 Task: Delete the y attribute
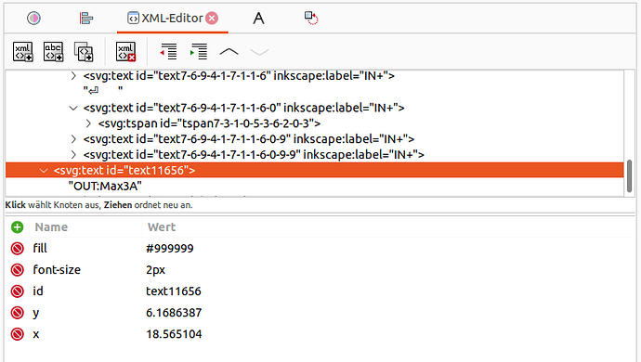click(17, 313)
